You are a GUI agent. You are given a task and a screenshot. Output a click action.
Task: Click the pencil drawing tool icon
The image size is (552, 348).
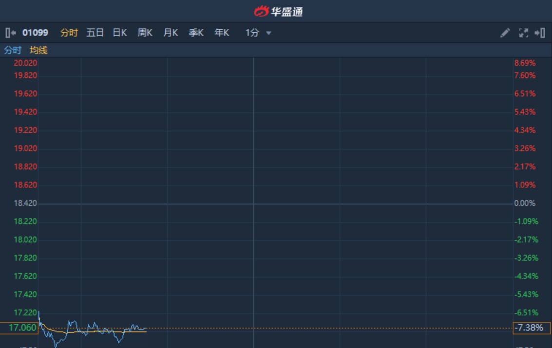coord(505,33)
